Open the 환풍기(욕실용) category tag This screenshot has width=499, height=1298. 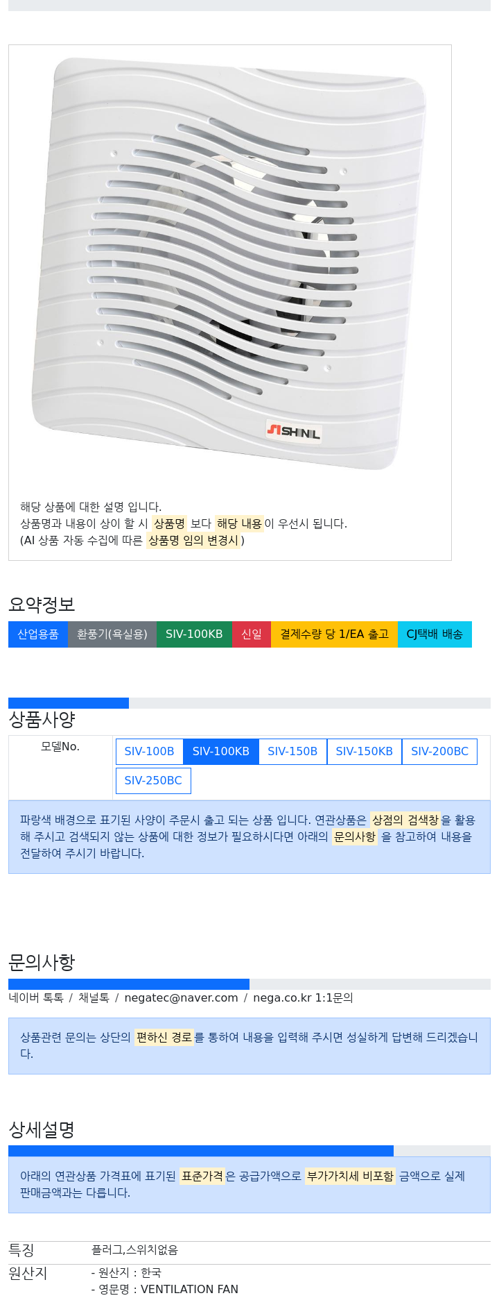[x=112, y=634]
